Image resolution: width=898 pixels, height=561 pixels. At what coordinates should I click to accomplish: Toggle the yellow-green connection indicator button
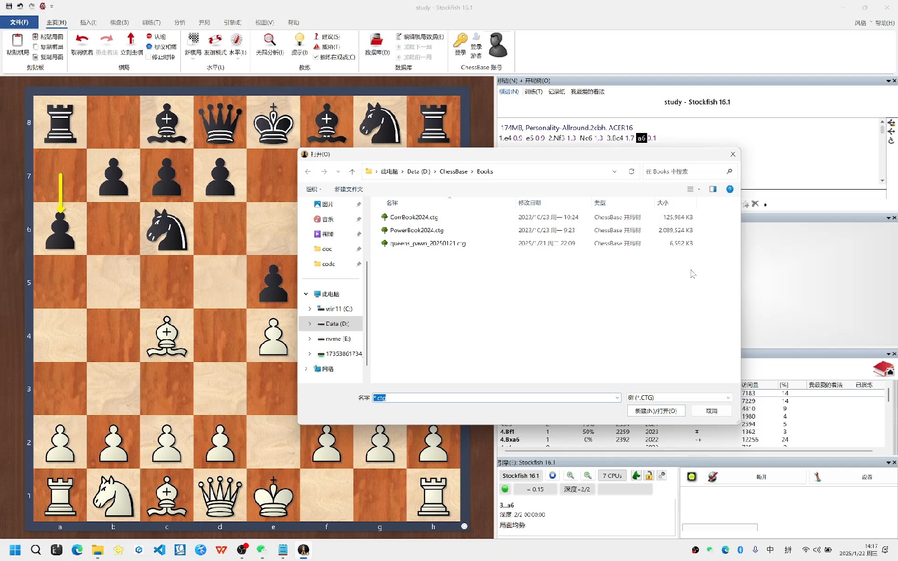(x=692, y=476)
